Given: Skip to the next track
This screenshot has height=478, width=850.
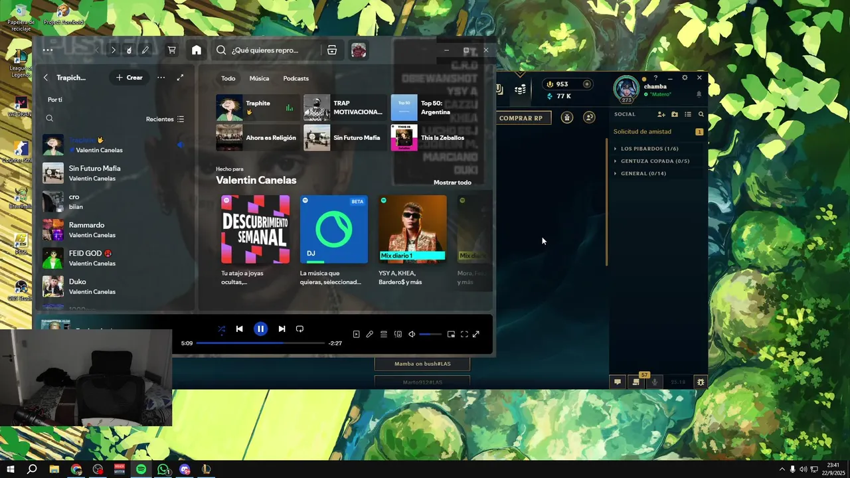Looking at the screenshot, I should click(x=282, y=329).
